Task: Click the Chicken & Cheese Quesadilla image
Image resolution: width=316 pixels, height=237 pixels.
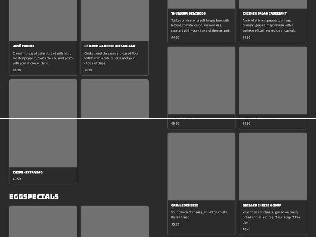Action: coord(115,20)
